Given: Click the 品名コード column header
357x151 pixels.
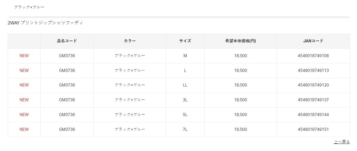Looking at the screenshot, I should coord(67,41).
